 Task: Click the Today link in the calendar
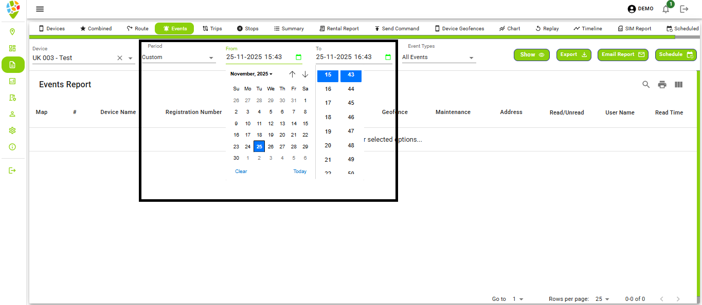point(300,171)
